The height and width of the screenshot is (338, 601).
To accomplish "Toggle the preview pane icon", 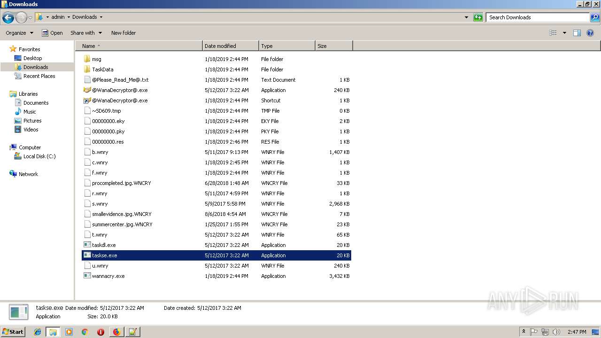I will click(577, 33).
